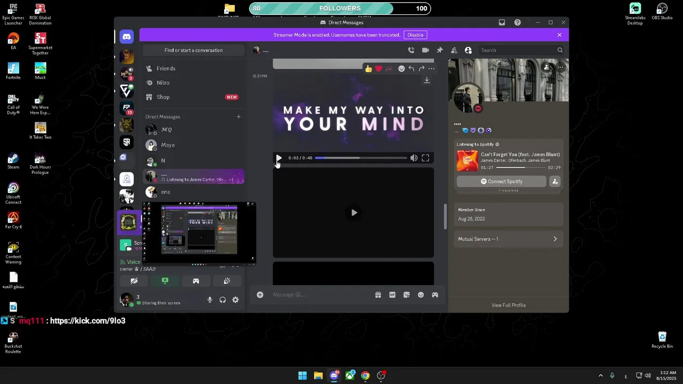The image size is (683, 384).
Task: Open conversation with MQ
Action: coord(194,130)
